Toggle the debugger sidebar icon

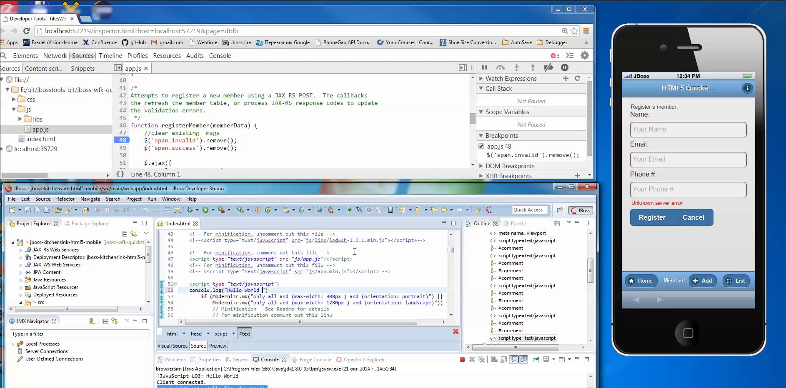pos(463,67)
